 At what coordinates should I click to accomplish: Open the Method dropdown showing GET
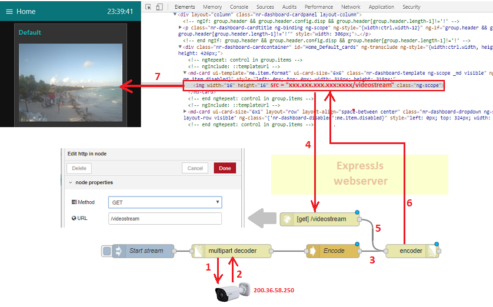pos(165,202)
